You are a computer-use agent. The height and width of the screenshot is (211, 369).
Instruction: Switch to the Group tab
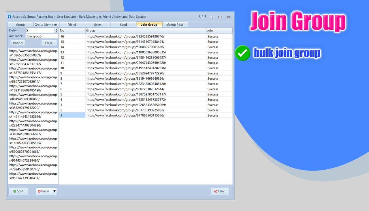[20, 25]
